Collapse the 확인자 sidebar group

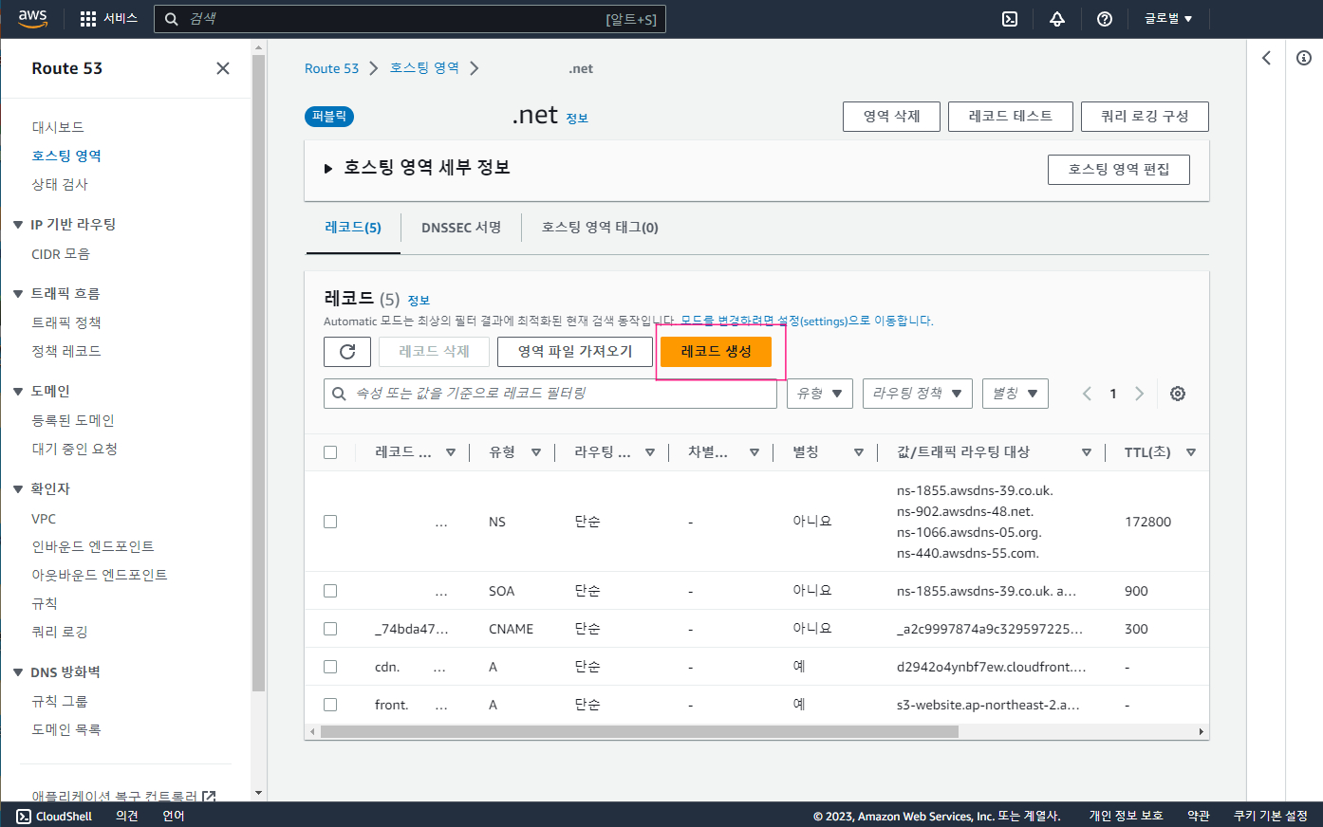[18, 489]
